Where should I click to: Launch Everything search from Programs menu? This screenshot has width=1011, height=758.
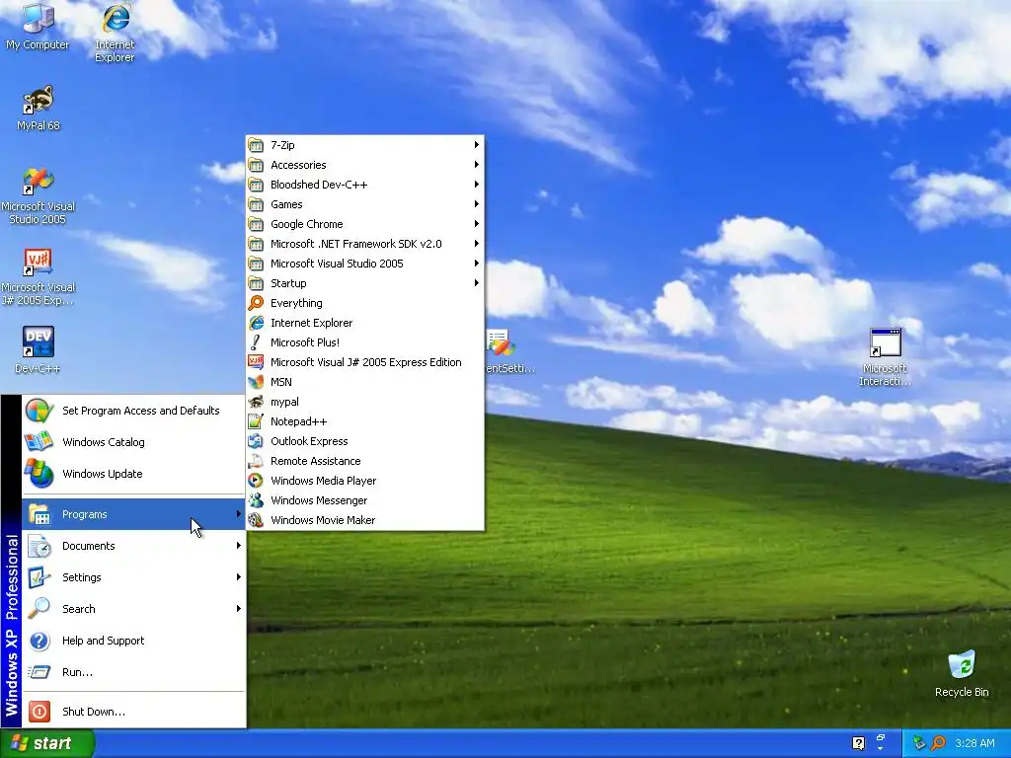[365, 303]
